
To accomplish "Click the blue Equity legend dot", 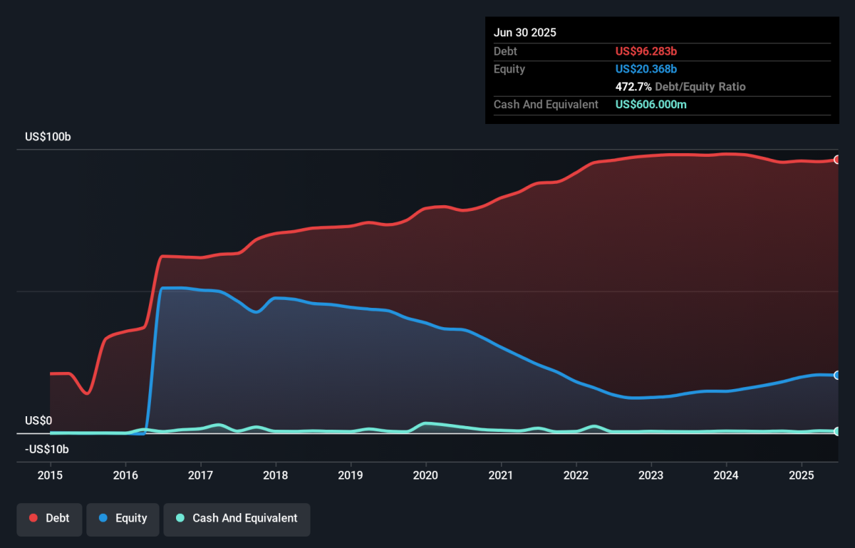I will 103,518.
